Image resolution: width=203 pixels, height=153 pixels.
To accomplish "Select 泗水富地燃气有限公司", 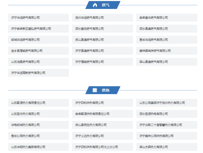I will pos(103,29).
